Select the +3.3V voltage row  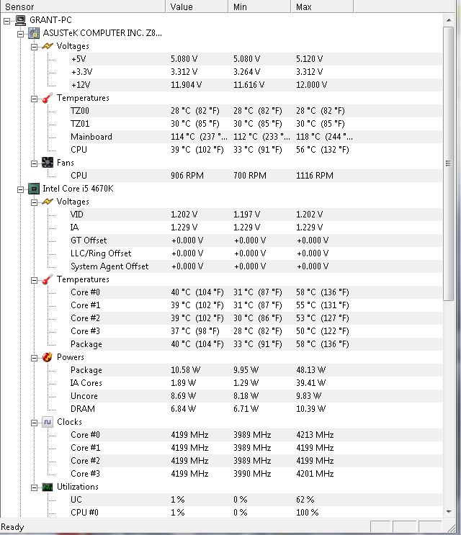click(x=256, y=72)
